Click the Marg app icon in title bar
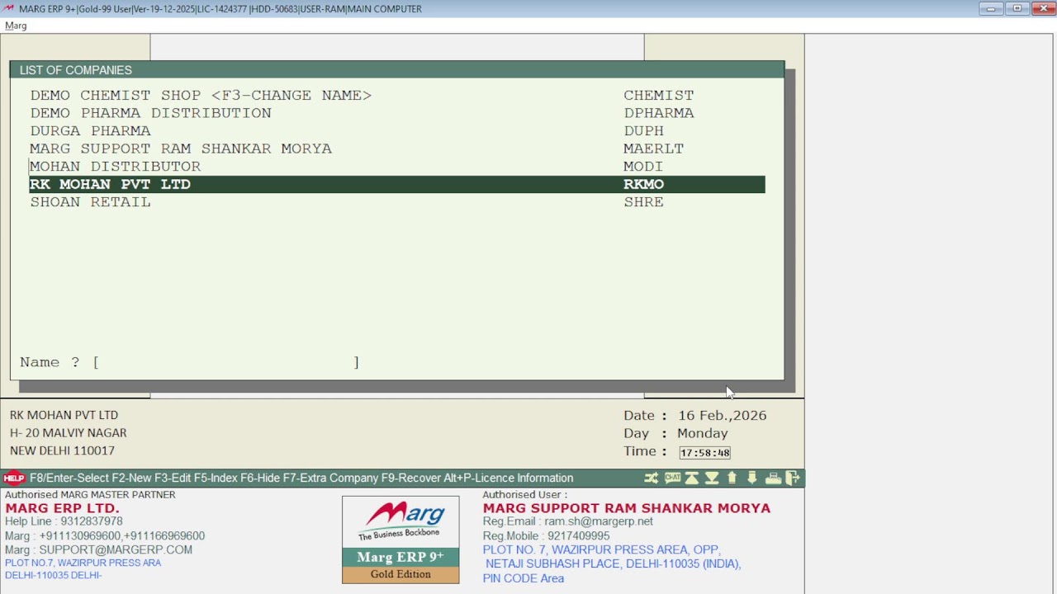The width and height of the screenshot is (1057, 594). coord(9,8)
